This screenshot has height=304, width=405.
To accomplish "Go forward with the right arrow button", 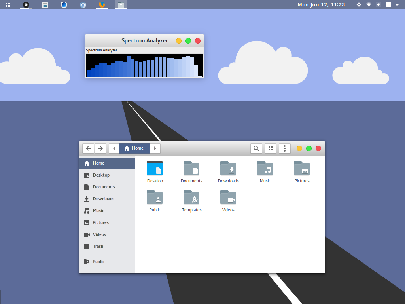I will (x=100, y=148).
